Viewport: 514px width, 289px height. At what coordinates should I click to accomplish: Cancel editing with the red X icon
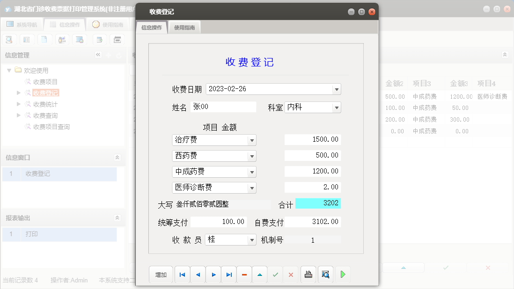click(x=291, y=275)
